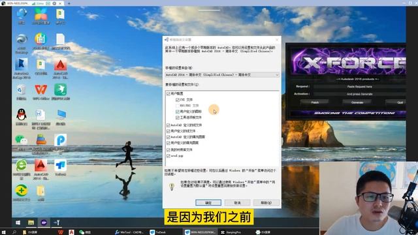Toggle the AutoCAD 定义的填充图案 checkbox
This screenshot has width=418, height=235.
169,137
